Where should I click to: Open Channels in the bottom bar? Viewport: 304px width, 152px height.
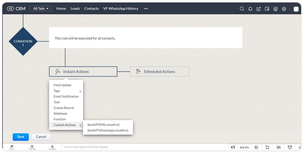pos(32,147)
